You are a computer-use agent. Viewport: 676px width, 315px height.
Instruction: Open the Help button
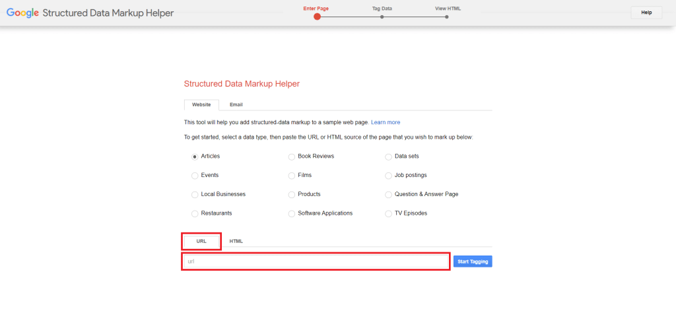click(646, 13)
